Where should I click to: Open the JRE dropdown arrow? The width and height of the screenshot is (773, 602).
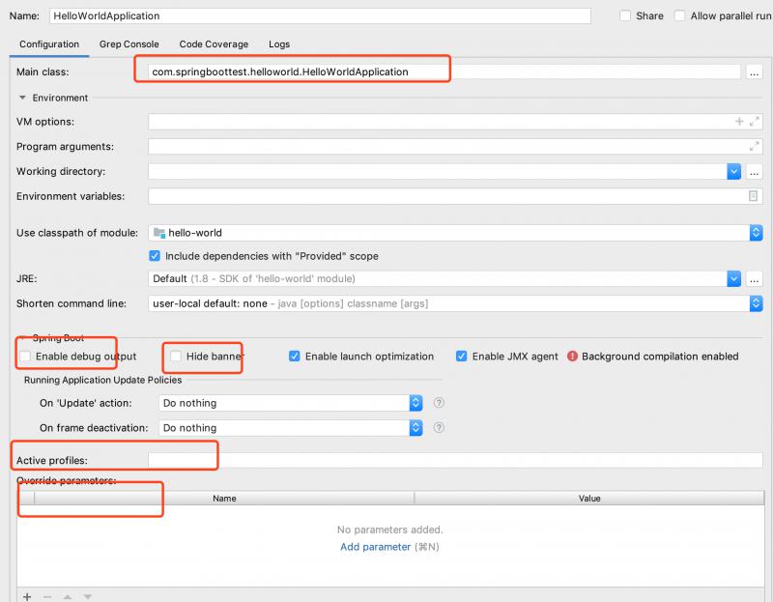point(733,278)
